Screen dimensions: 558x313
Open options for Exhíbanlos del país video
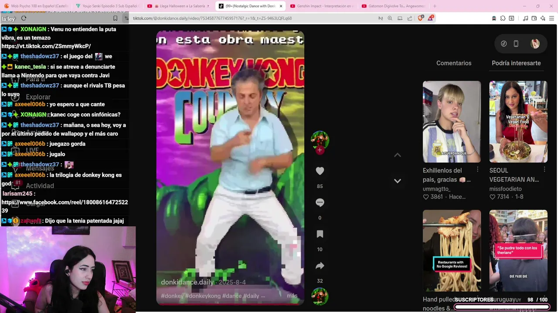coord(478,170)
